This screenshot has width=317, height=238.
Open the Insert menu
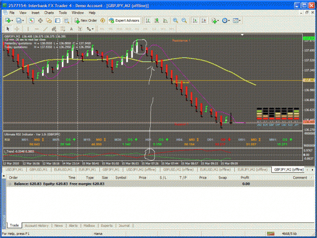[x=36, y=13]
